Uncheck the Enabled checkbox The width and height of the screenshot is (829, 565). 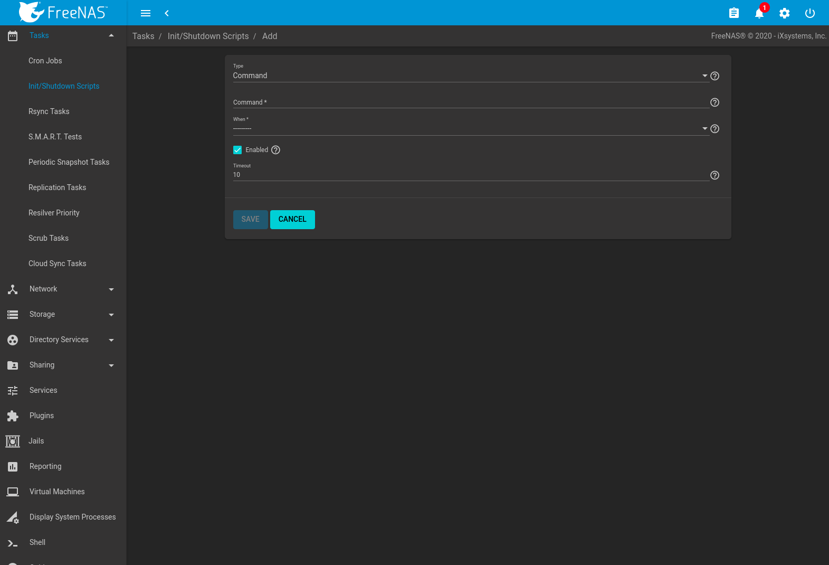(237, 150)
